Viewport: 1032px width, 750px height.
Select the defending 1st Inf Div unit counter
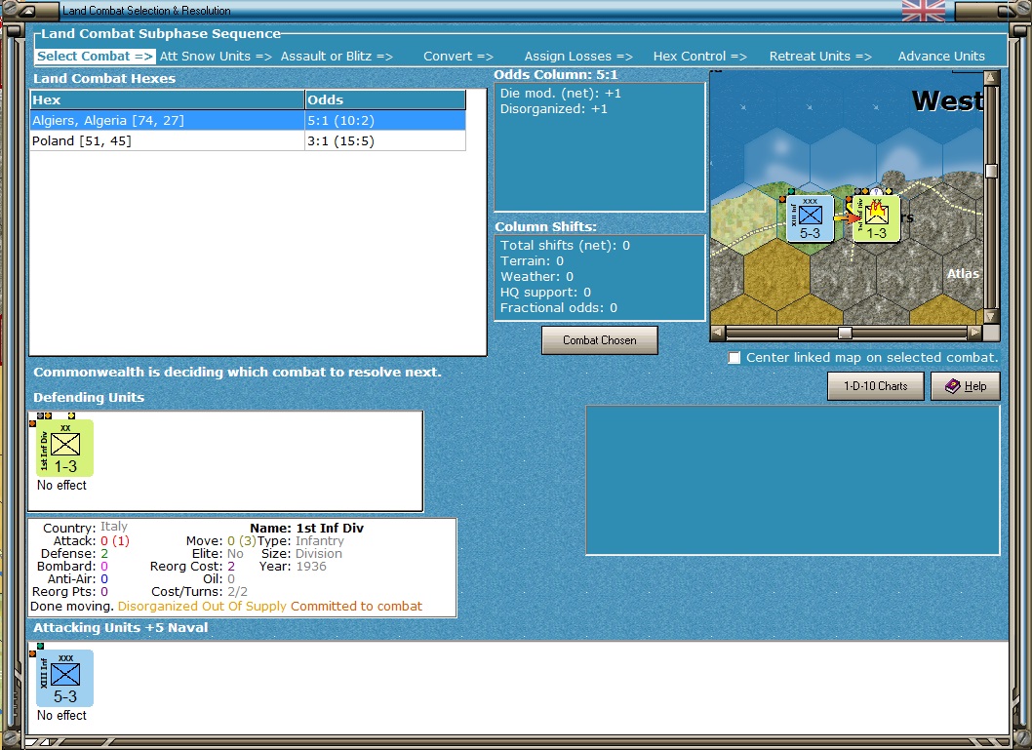pyautogui.click(x=64, y=448)
